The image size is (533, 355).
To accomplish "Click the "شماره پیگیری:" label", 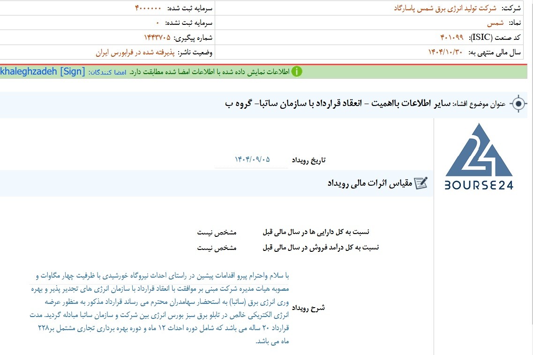I will coord(194,38).
